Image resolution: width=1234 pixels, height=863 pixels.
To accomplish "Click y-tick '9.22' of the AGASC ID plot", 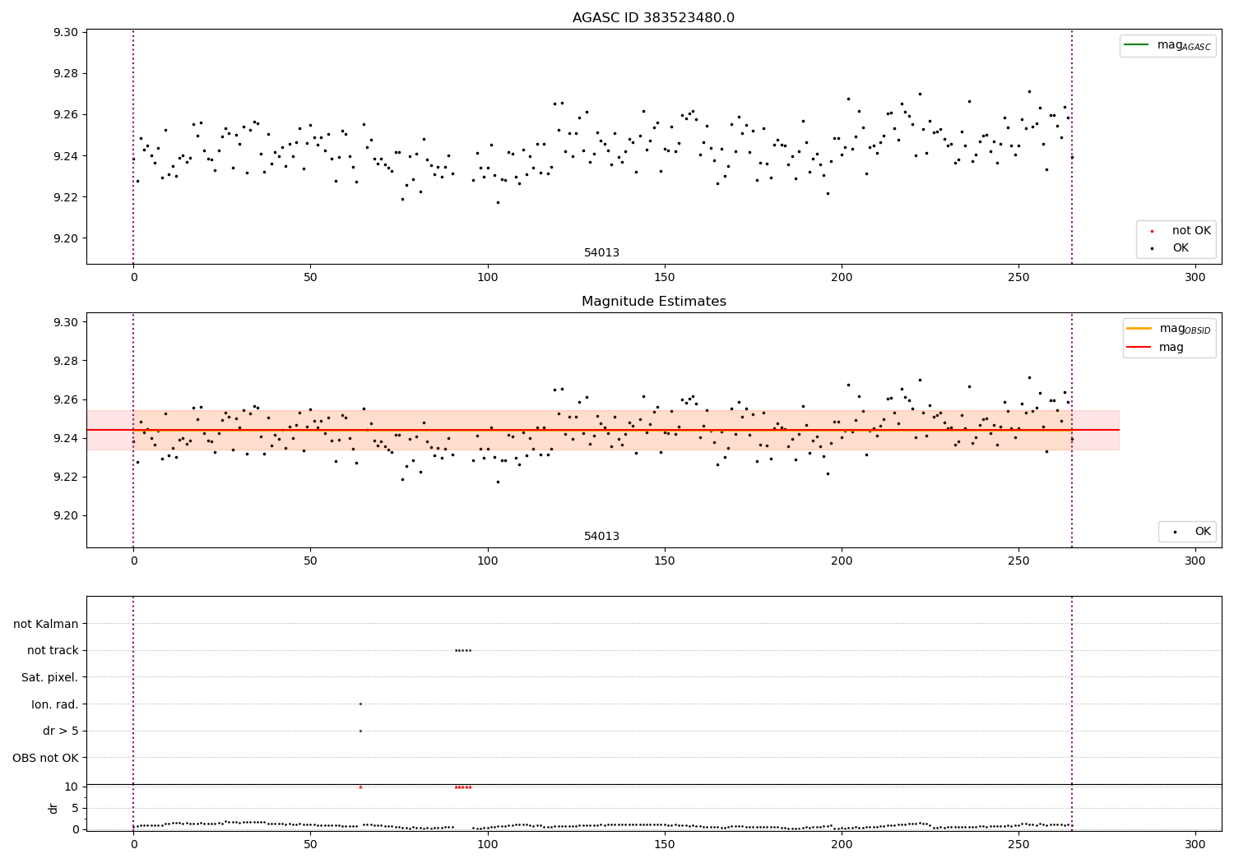I will [66, 197].
